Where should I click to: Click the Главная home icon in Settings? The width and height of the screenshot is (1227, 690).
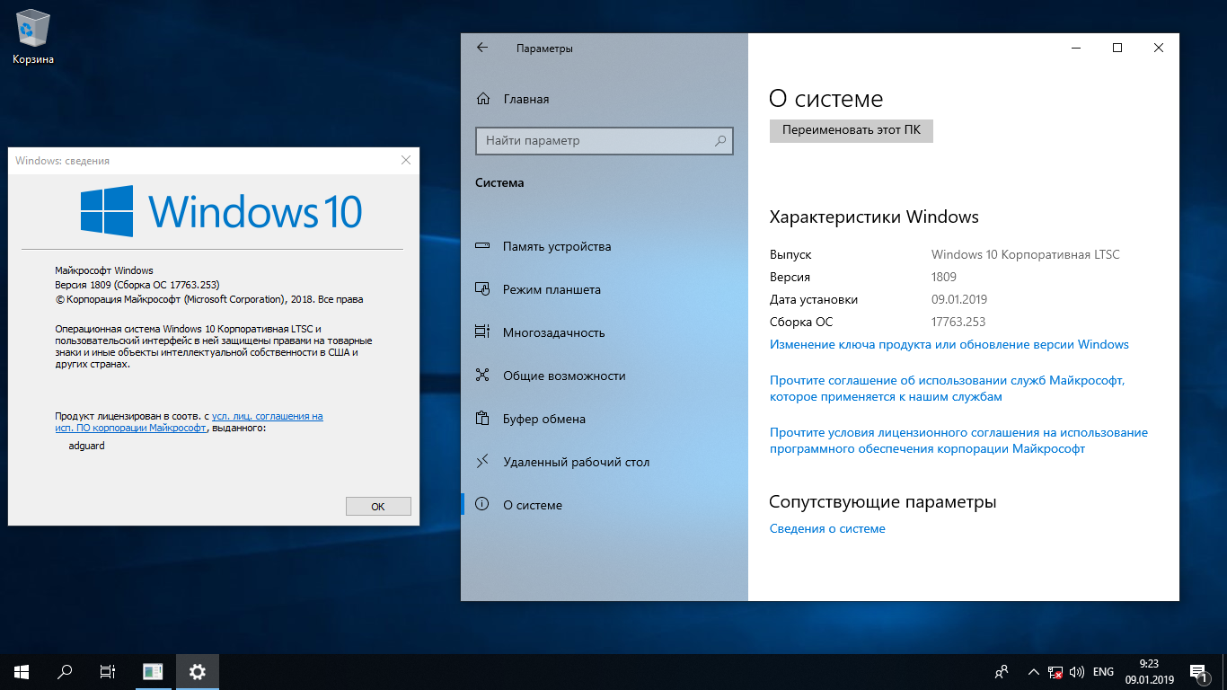coord(483,99)
